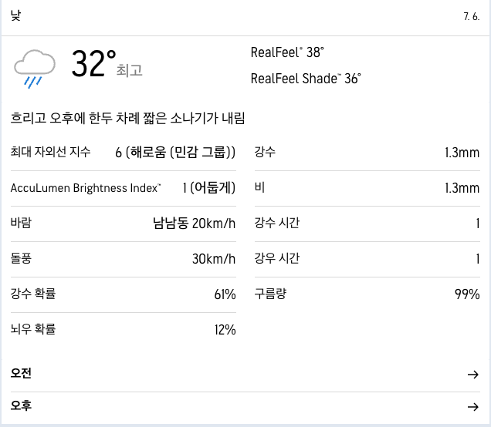This screenshot has height=427, width=491.
Task: Expand the 오후 forecast row
Action: coord(245,406)
